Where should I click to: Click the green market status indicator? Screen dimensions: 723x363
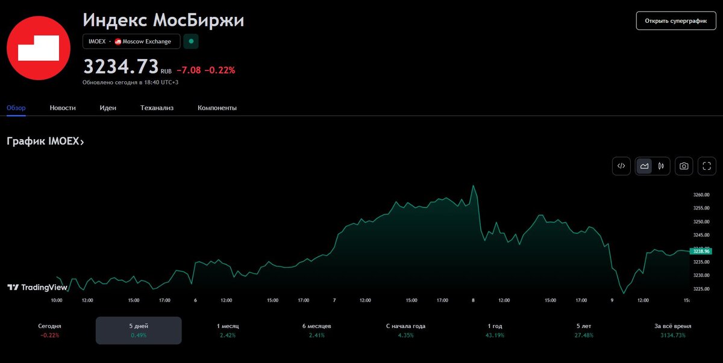191,42
